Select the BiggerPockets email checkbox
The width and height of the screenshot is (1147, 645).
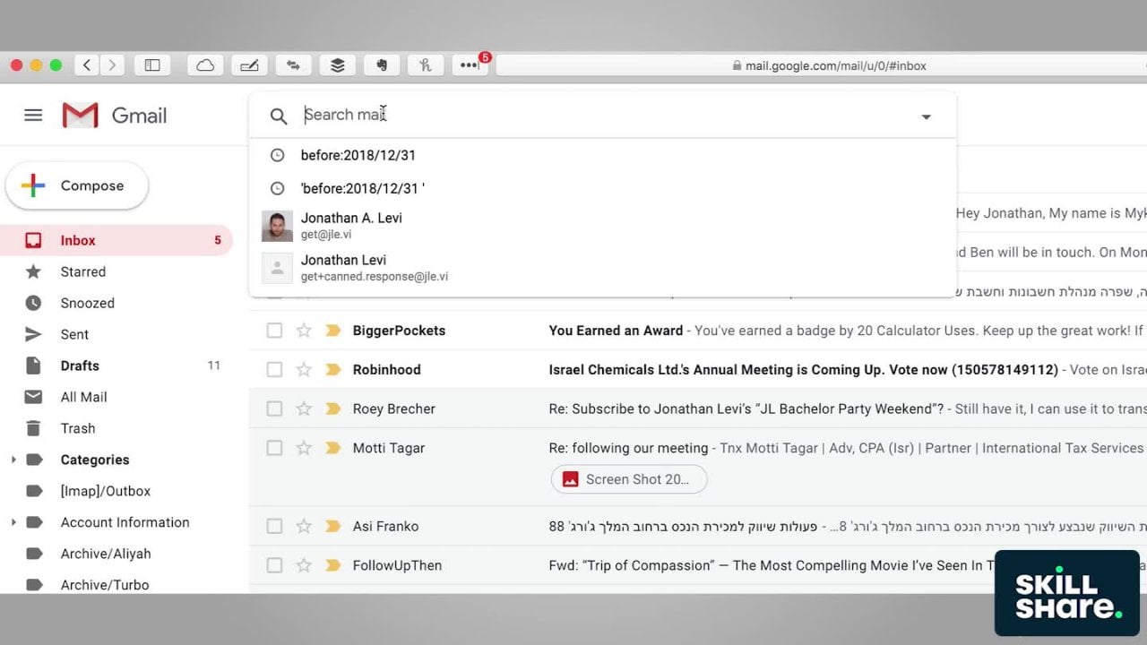pos(274,331)
